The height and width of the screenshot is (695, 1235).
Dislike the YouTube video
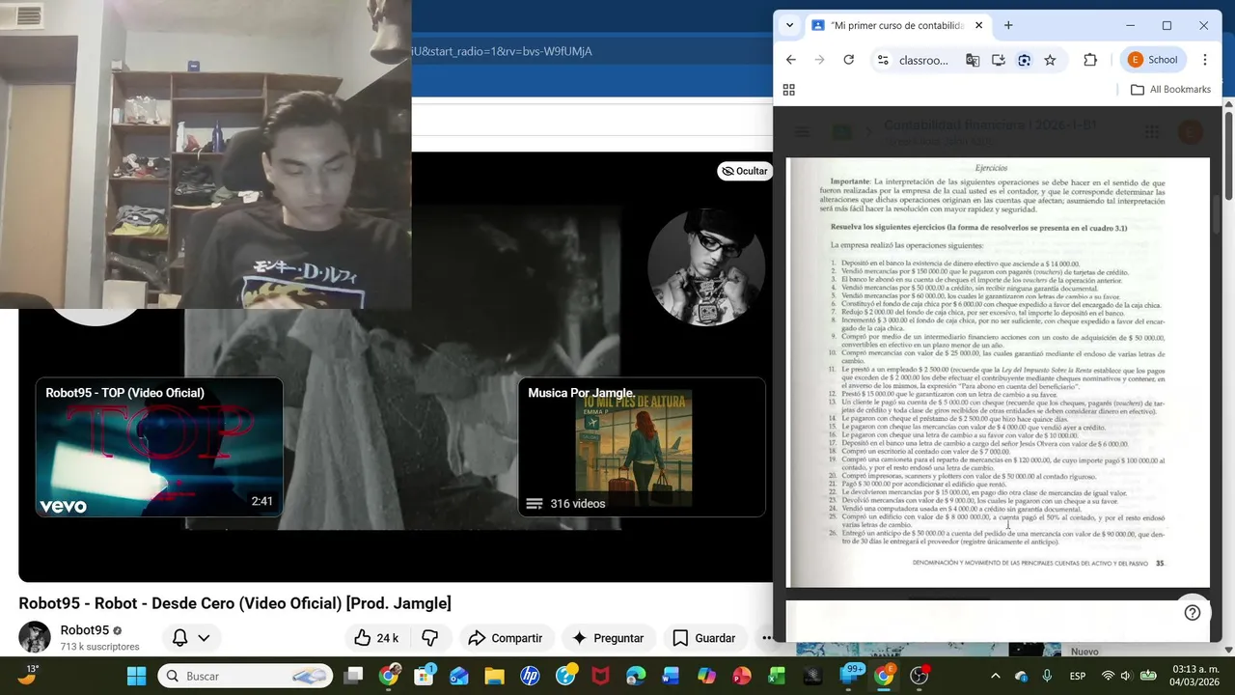point(430,638)
